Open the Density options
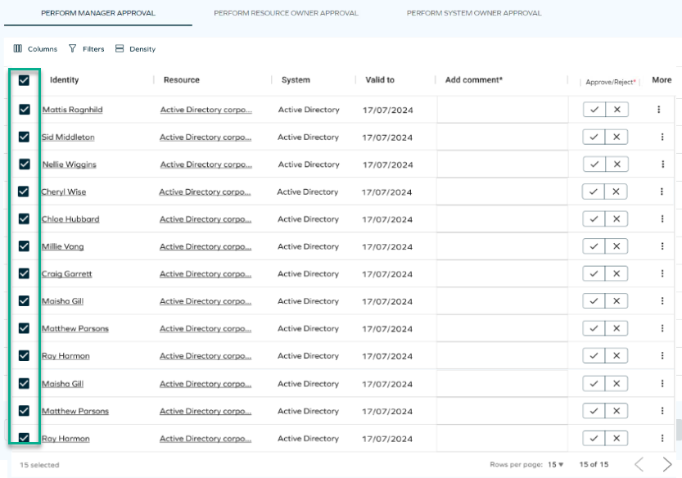The width and height of the screenshot is (682, 478). click(135, 49)
